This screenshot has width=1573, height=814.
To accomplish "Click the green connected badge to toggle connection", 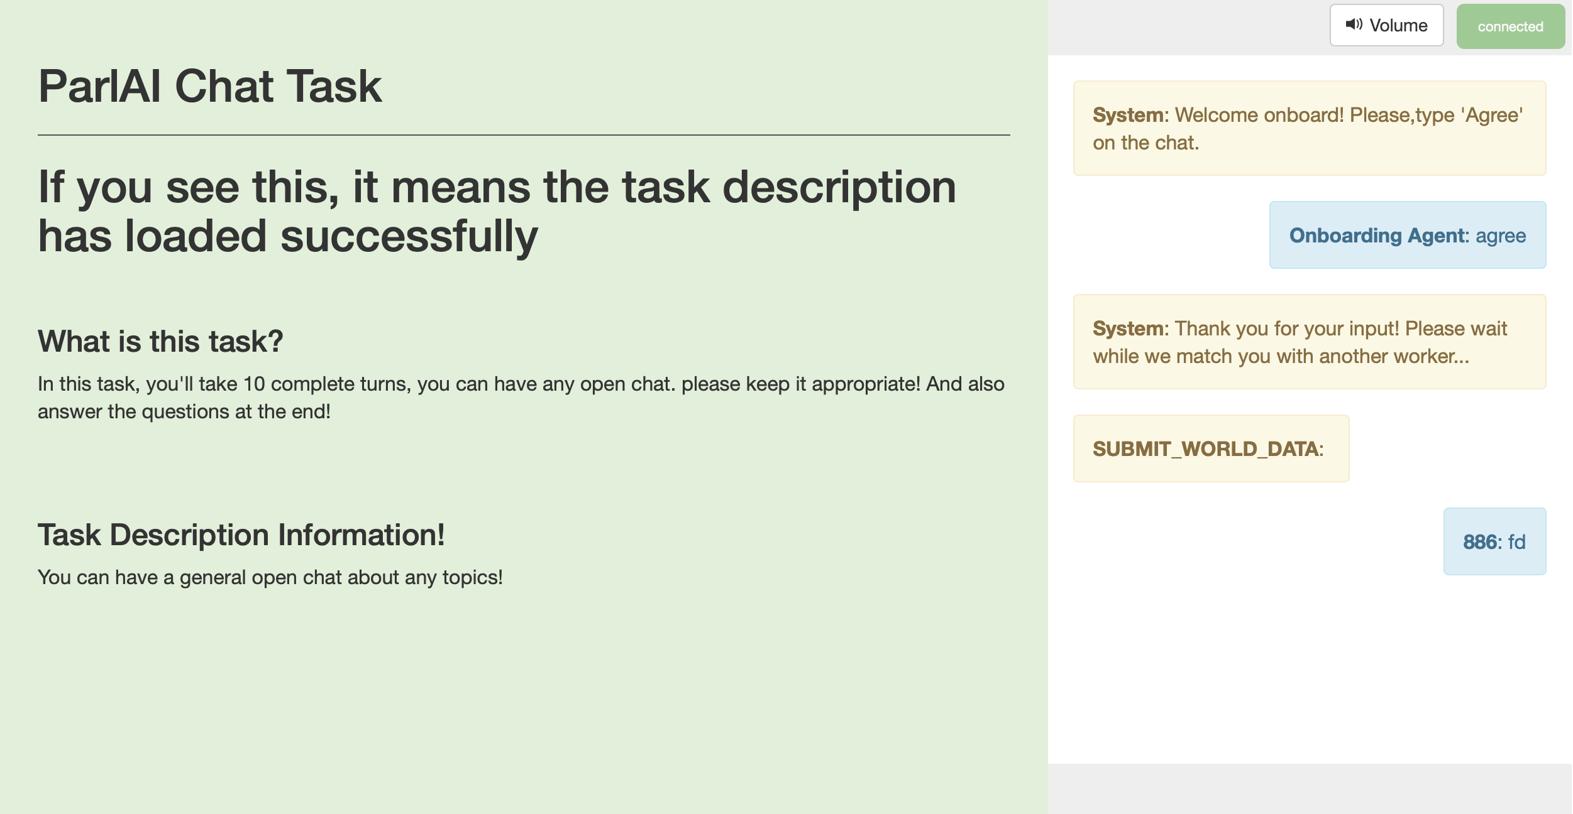I will point(1511,26).
